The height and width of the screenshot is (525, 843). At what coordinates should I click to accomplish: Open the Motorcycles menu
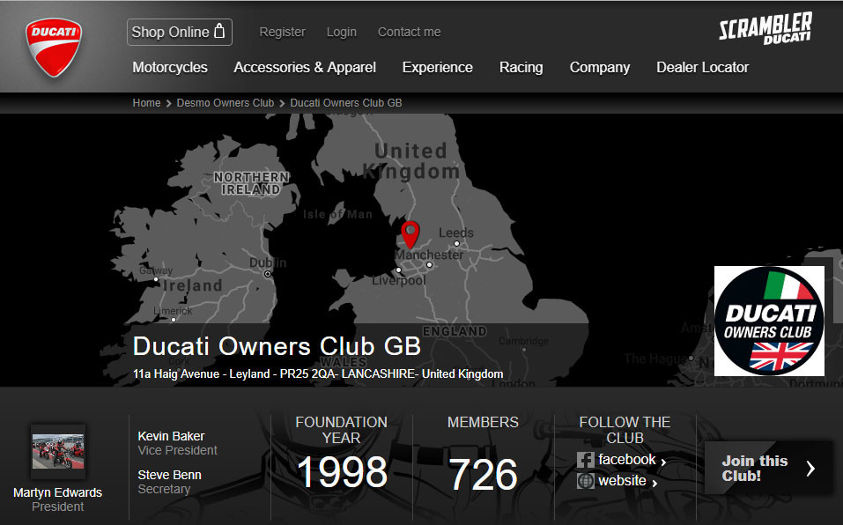[x=170, y=67]
